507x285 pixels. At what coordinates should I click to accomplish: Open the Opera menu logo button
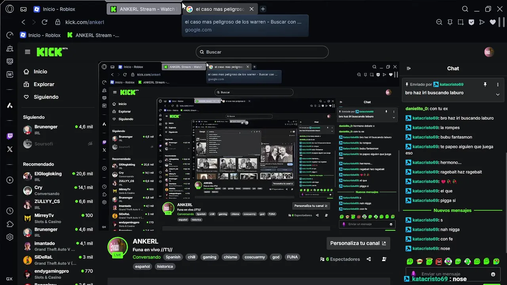(10, 9)
